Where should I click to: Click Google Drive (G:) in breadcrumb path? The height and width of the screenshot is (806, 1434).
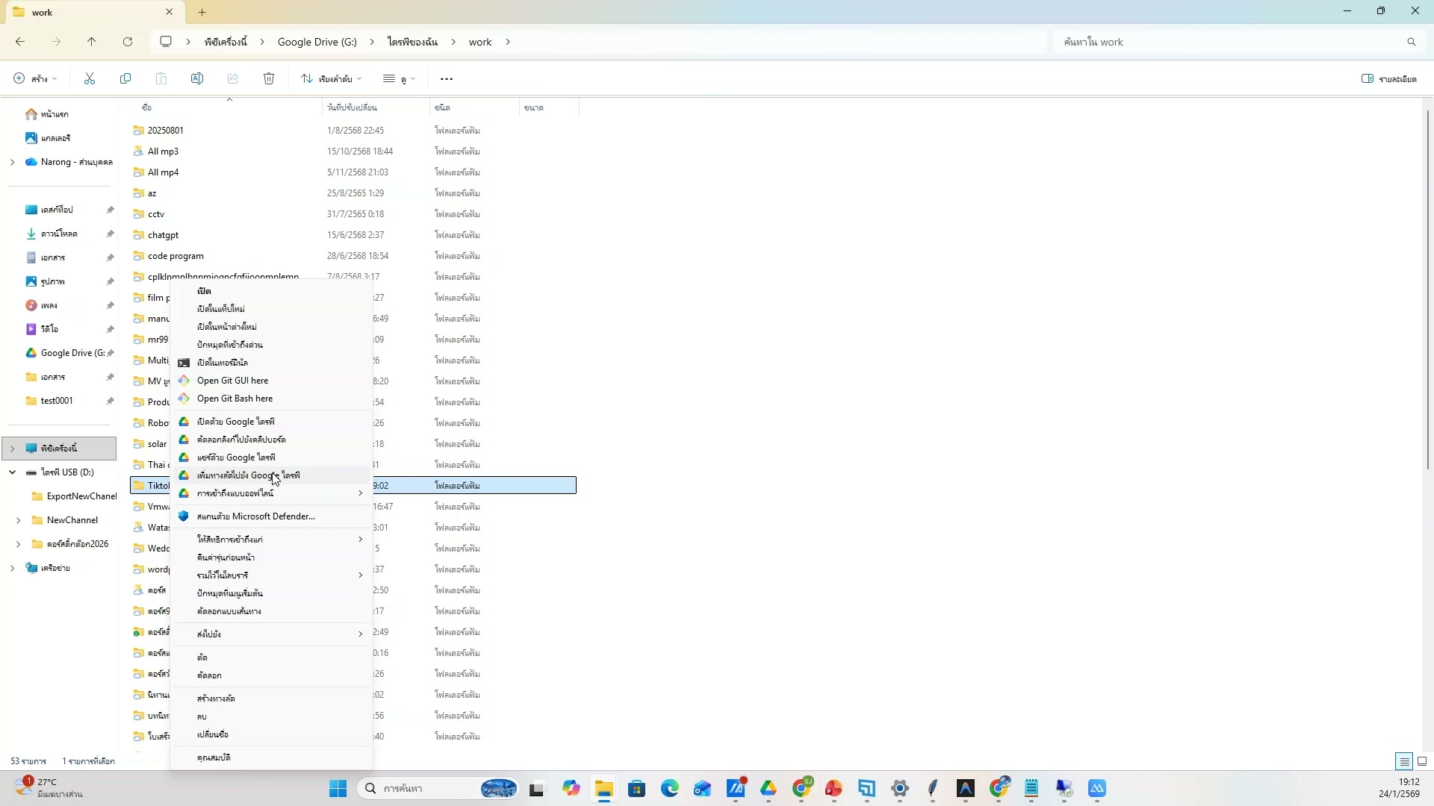317,43
